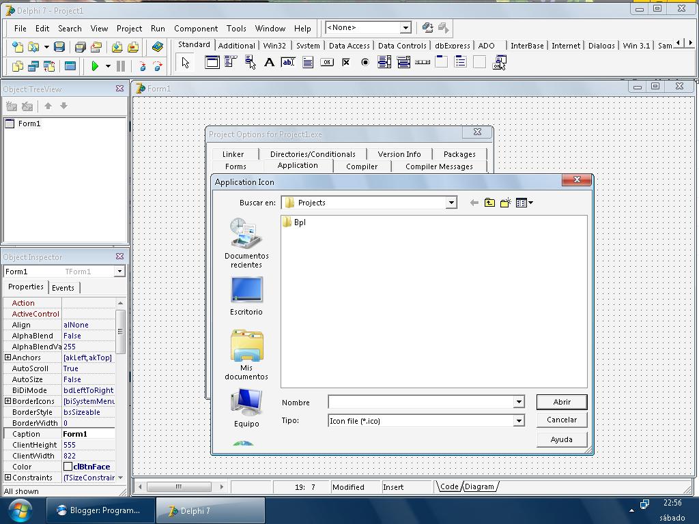Click the Pause debugger icon
The height and width of the screenshot is (524, 699).
tap(121, 66)
